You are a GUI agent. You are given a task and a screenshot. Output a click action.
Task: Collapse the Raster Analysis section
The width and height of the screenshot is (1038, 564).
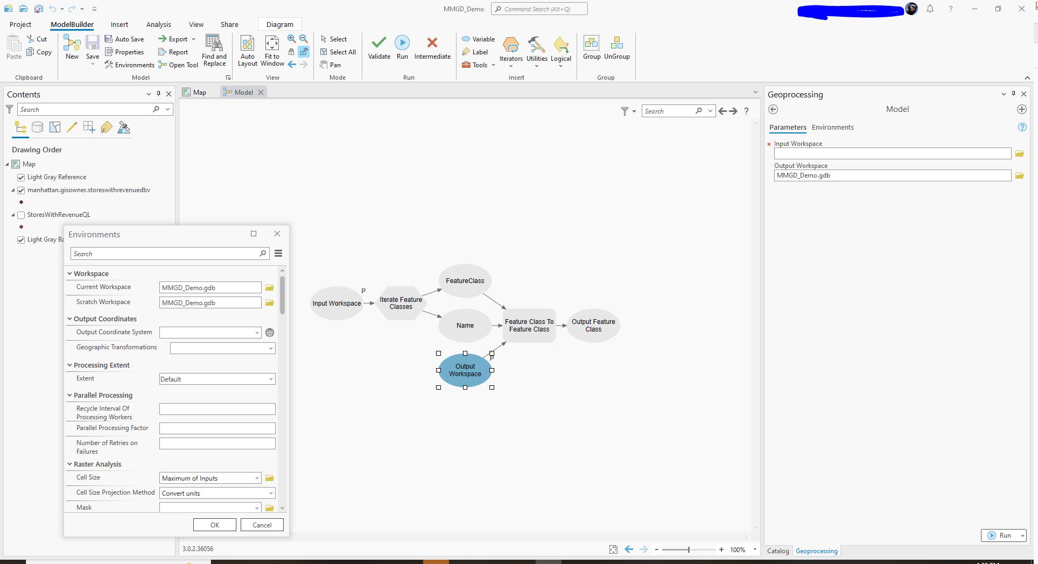[69, 464]
